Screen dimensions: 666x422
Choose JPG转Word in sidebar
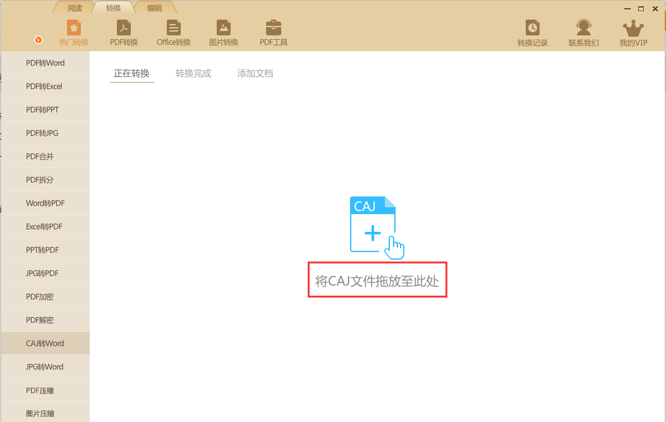coord(45,366)
